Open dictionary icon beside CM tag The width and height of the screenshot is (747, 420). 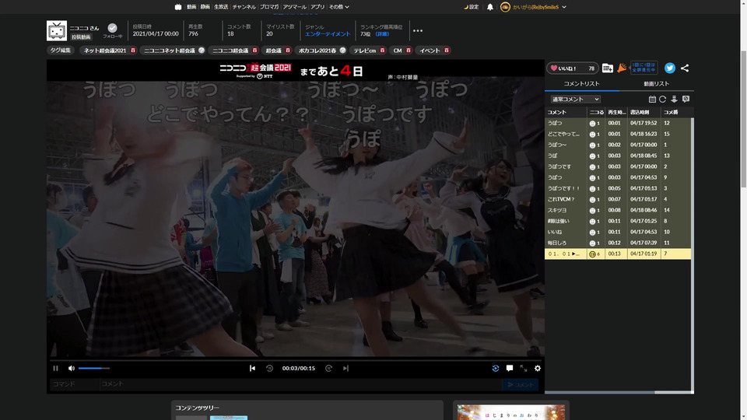tap(409, 51)
